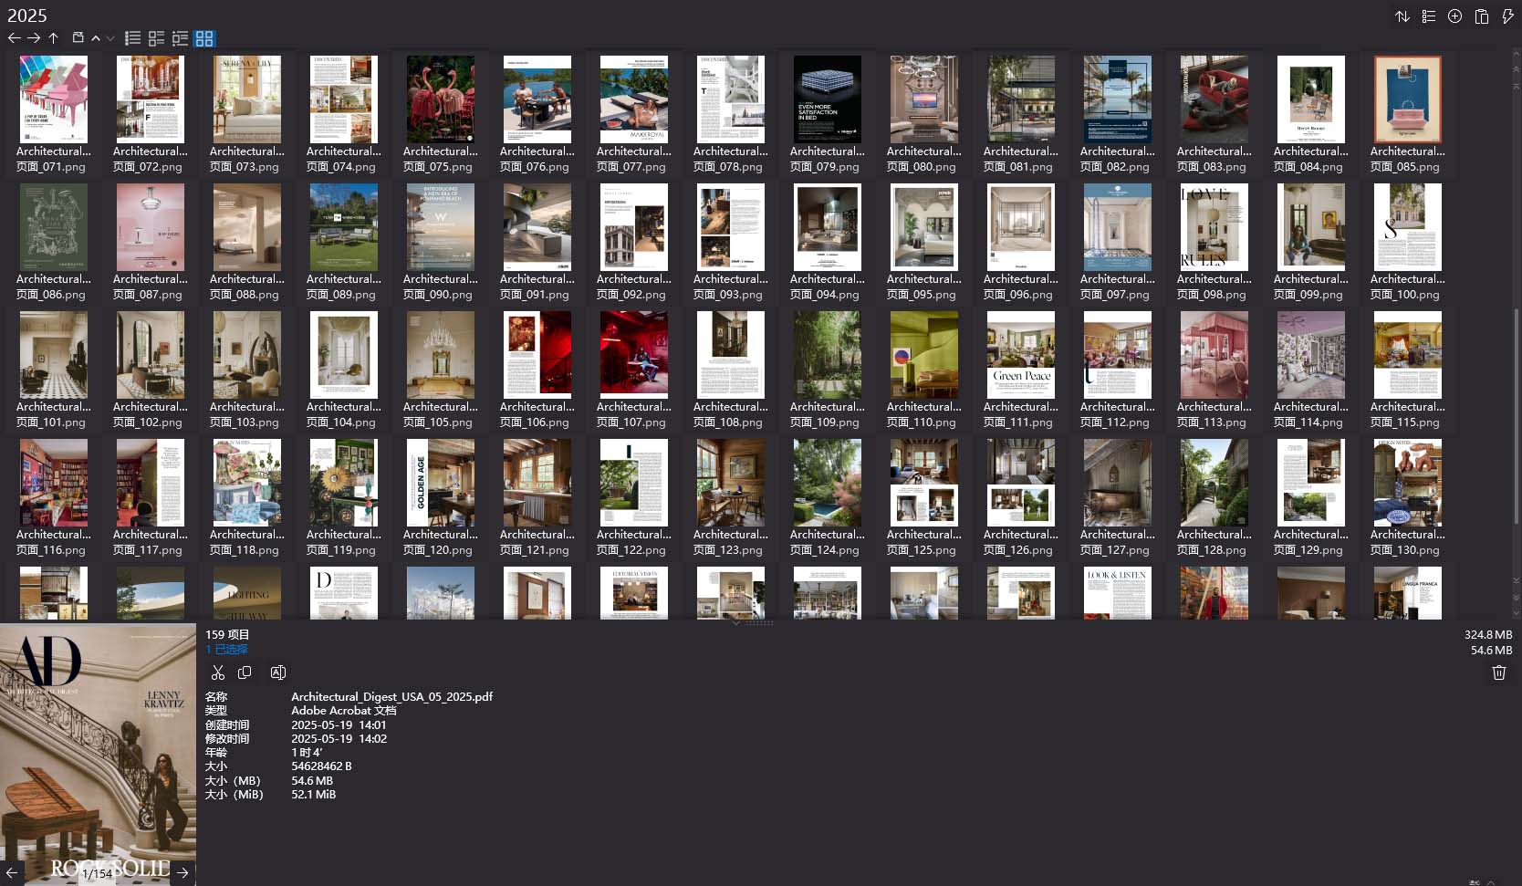Select the 2025 folder title

[27, 15]
